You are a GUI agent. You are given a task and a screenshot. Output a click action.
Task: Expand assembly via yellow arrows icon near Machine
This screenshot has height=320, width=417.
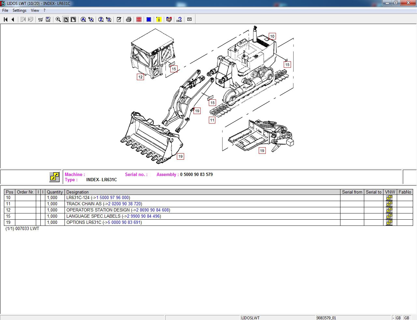coord(54,177)
